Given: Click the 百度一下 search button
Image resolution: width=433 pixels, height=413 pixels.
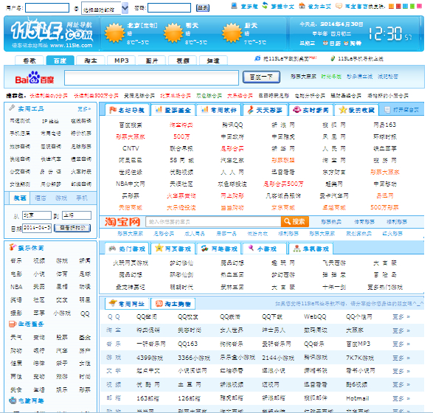Looking at the screenshot, I should [x=261, y=77].
